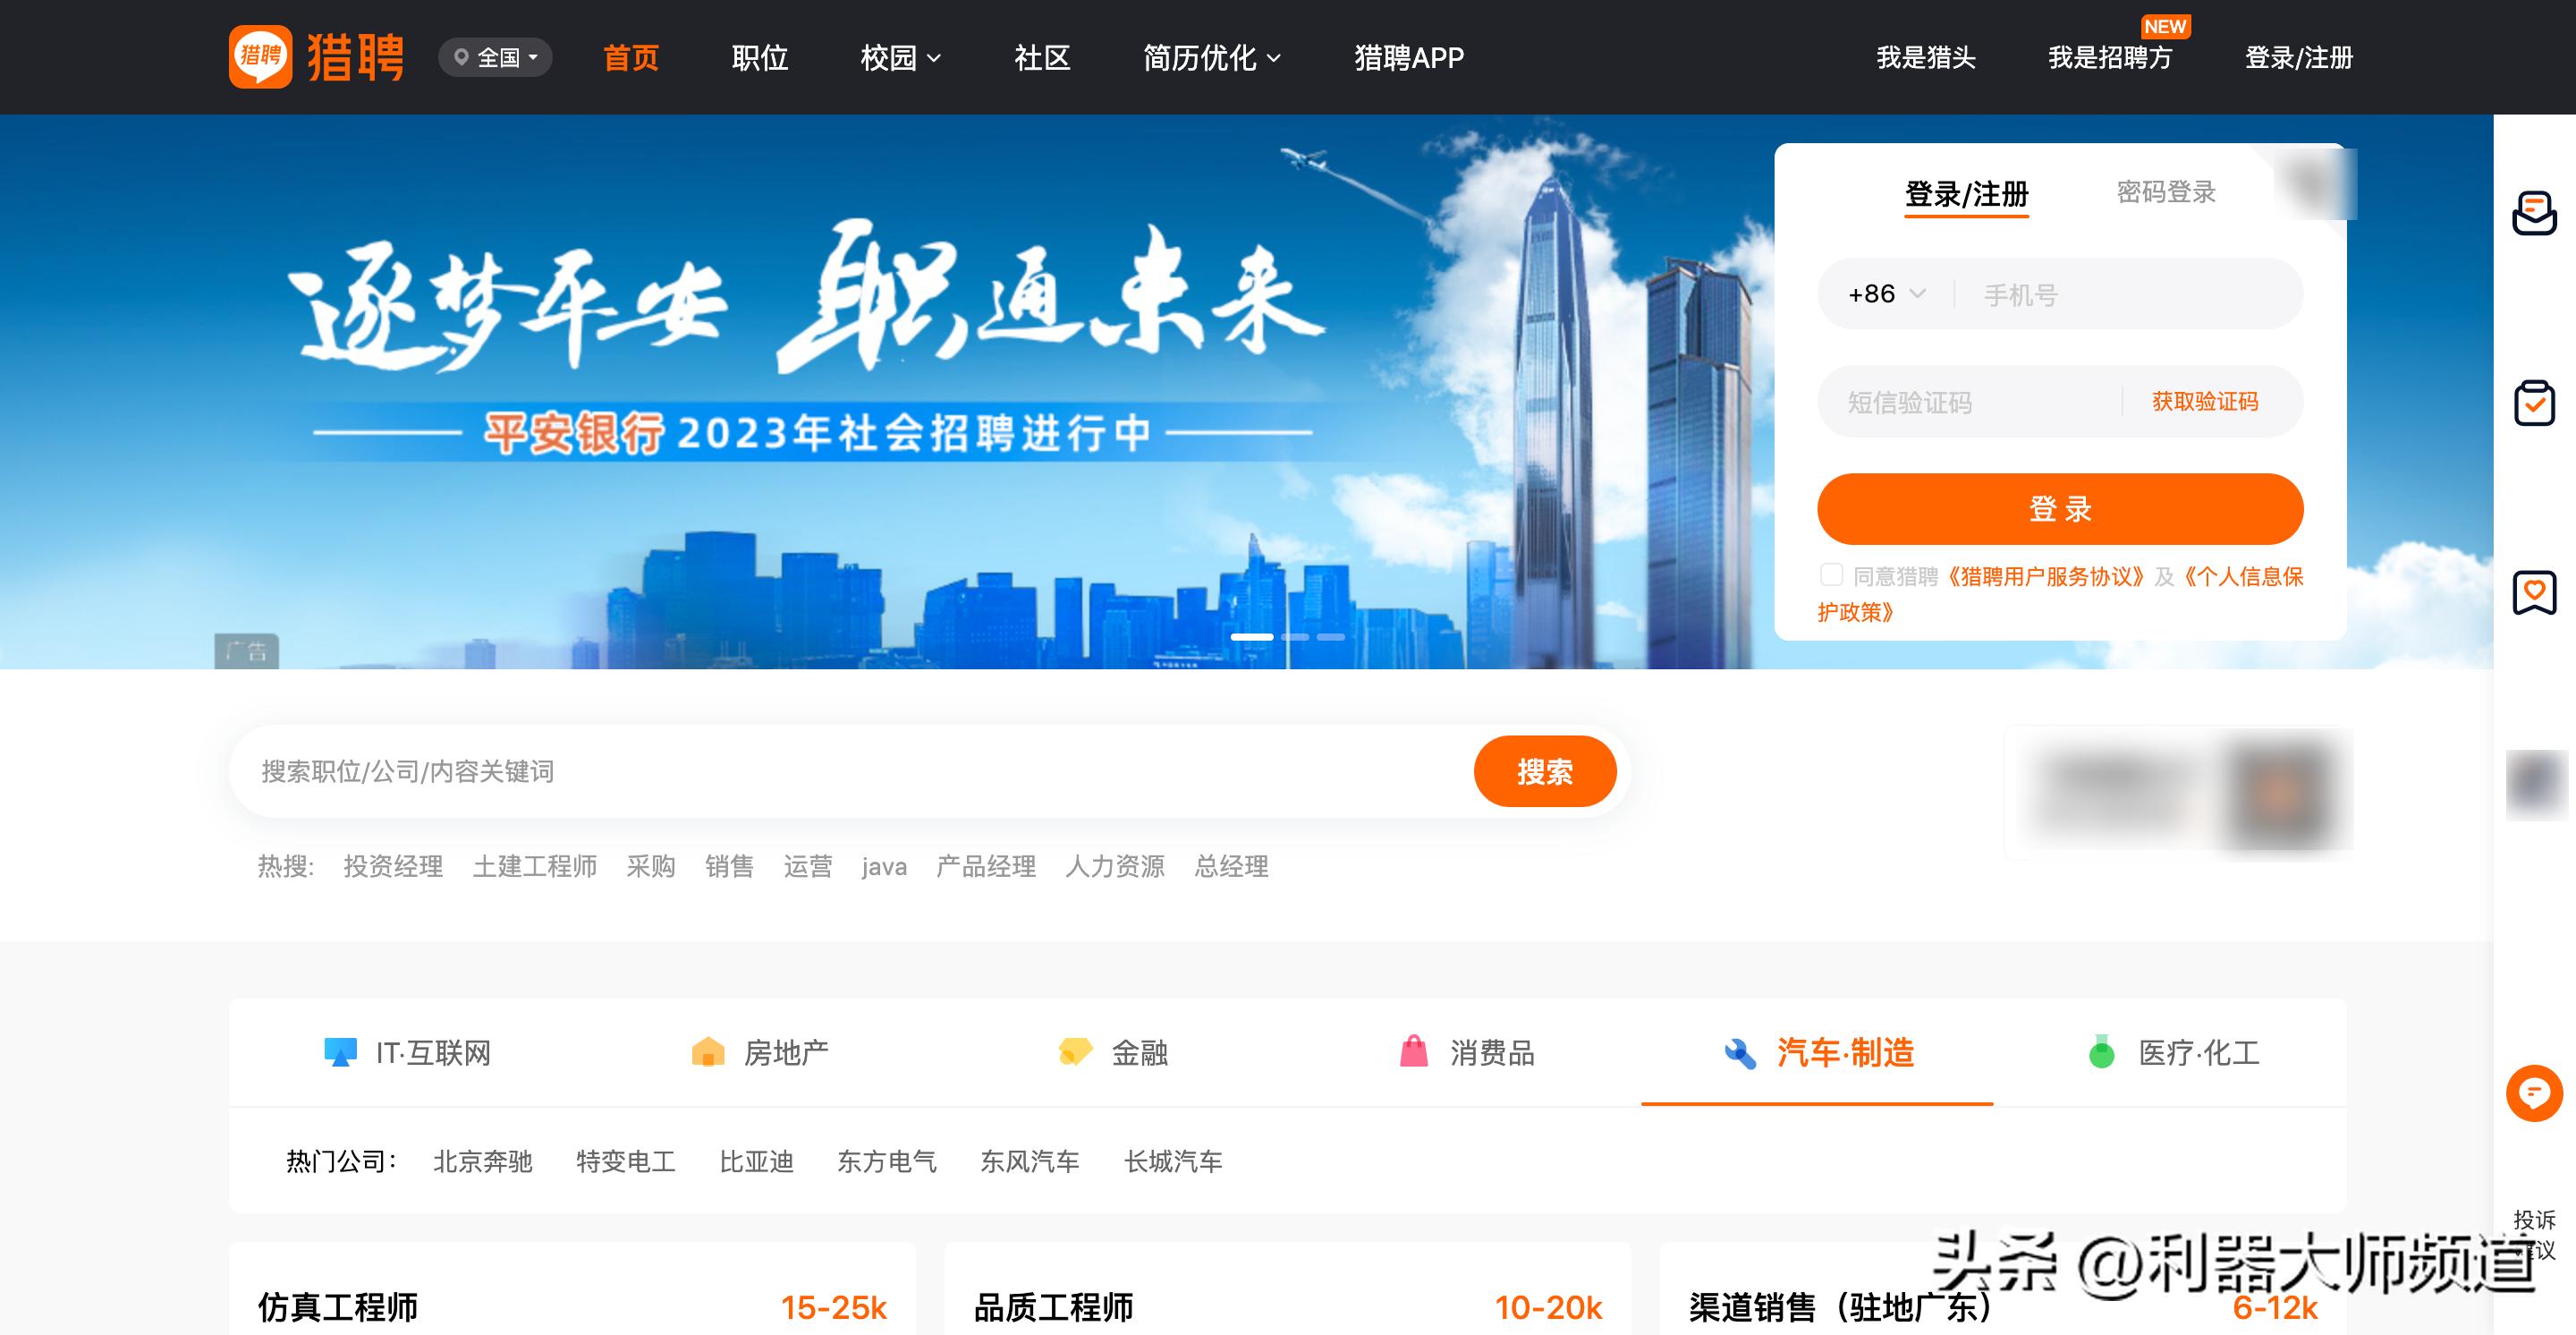
Task: Switch to 密码登录 login mode
Action: 2166,194
